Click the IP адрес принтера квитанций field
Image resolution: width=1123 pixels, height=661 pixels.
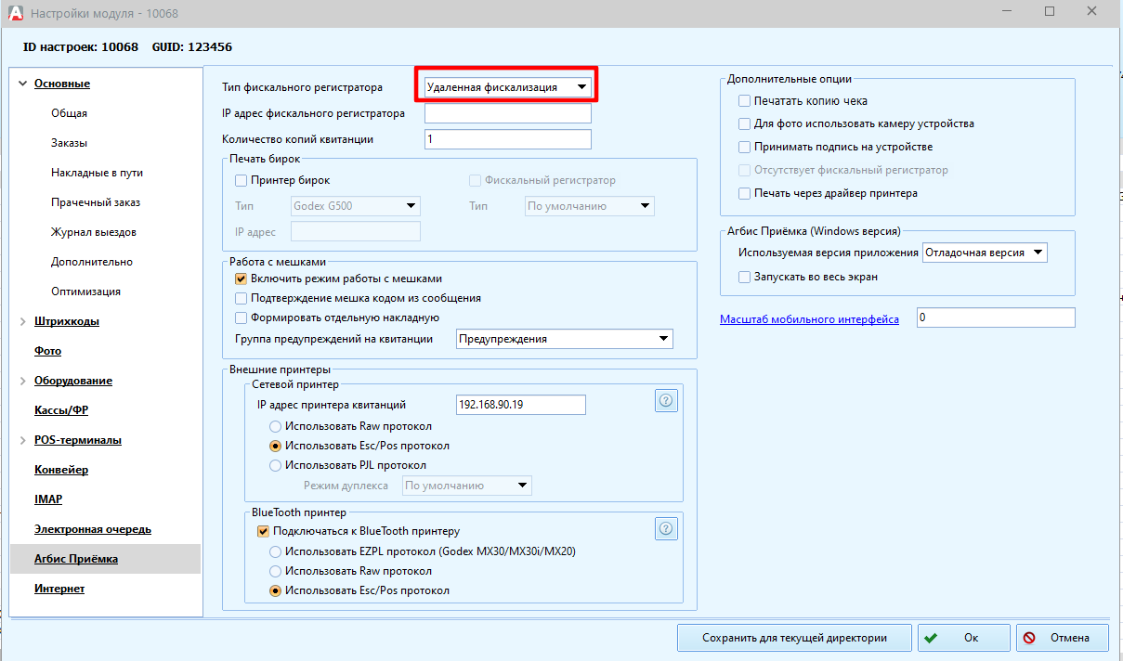pyautogui.click(x=520, y=405)
